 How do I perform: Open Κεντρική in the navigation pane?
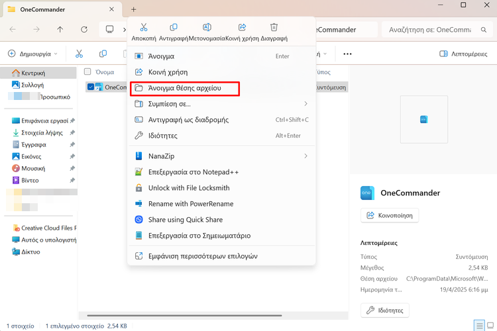click(38, 73)
